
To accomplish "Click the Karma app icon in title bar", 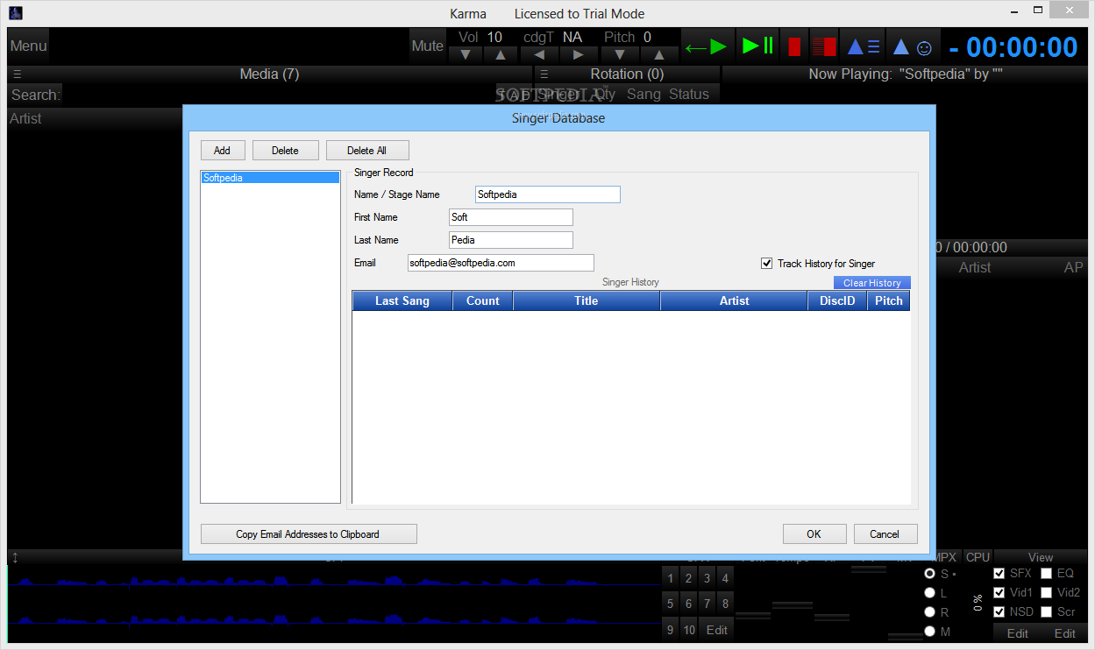I will 15,13.
